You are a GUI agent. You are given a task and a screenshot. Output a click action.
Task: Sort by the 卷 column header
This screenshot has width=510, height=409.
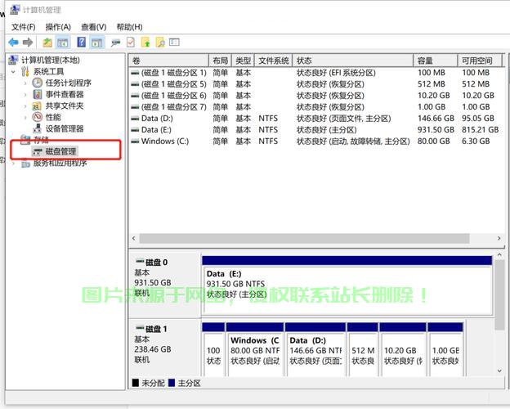(168, 61)
